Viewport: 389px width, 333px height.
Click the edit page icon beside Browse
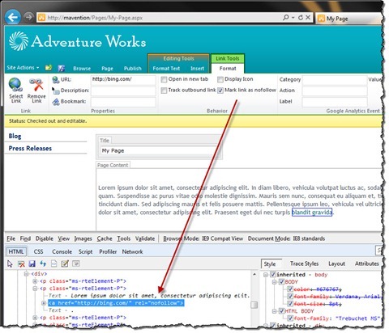[x=62, y=68]
